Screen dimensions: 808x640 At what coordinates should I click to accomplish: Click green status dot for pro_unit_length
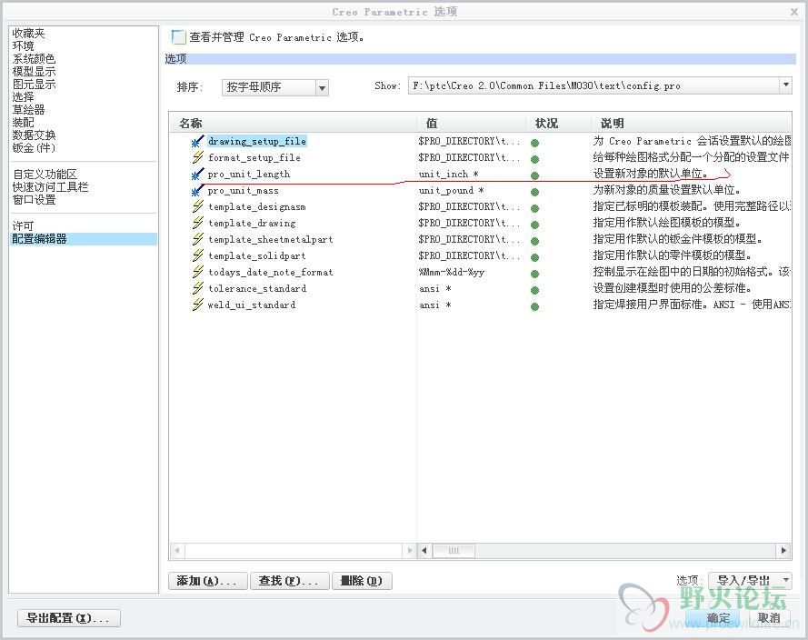pyautogui.click(x=535, y=175)
